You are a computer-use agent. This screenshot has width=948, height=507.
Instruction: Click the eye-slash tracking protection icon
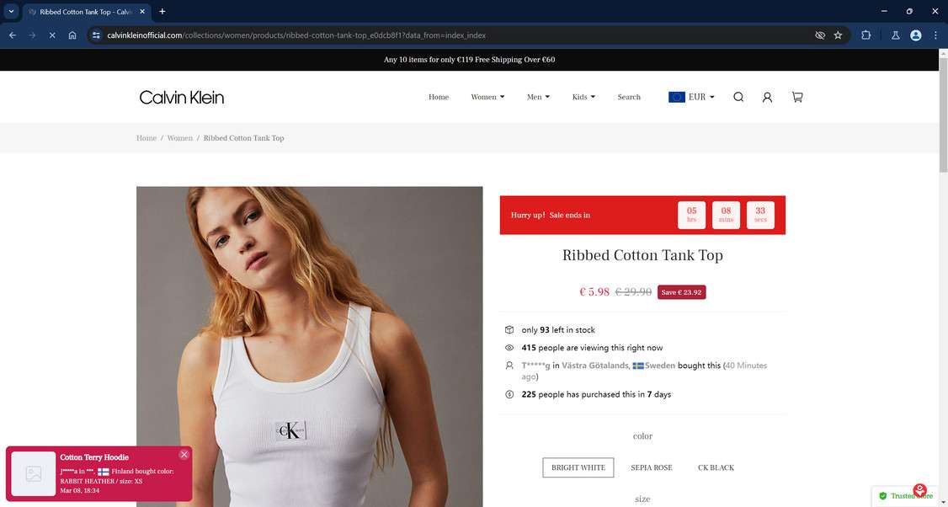click(x=820, y=35)
